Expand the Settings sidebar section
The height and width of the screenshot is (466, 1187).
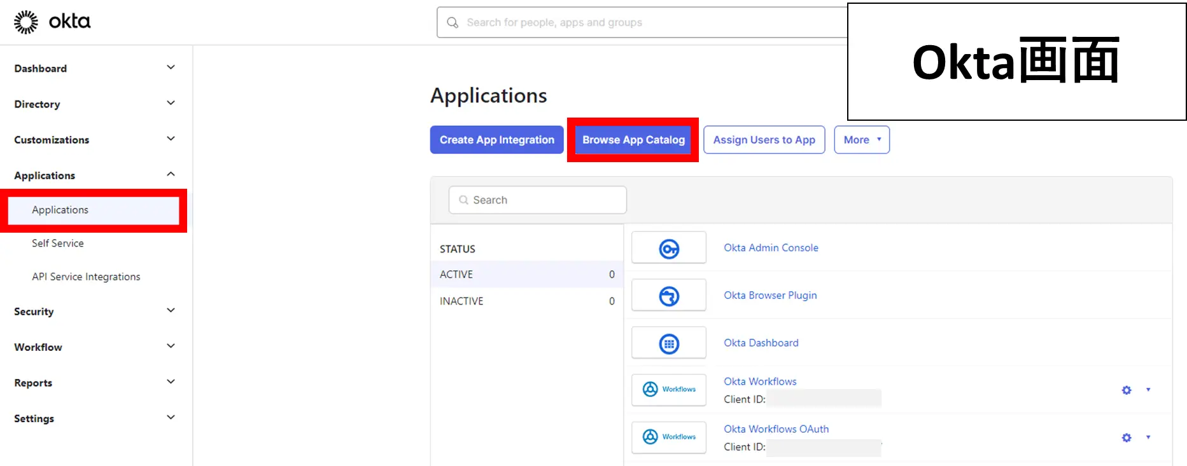pos(171,417)
